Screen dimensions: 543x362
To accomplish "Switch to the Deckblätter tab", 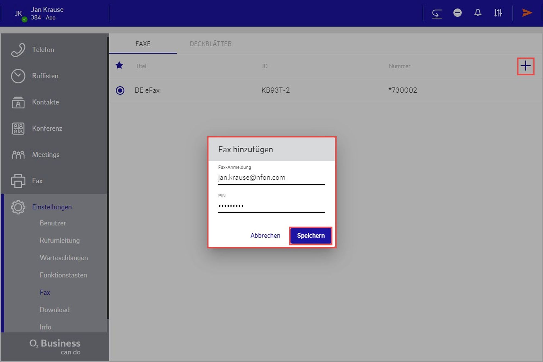I will click(x=210, y=44).
